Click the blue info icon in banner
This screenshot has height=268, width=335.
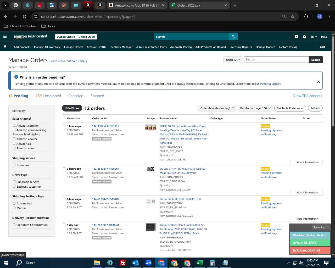(16, 77)
